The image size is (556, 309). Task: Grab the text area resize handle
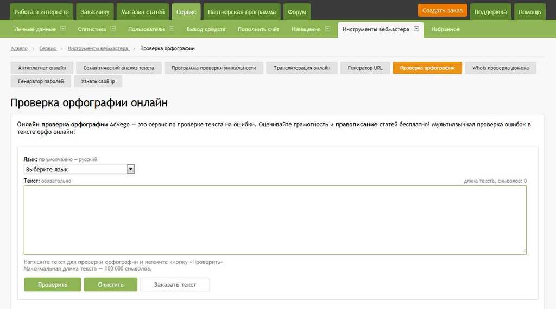(523, 252)
